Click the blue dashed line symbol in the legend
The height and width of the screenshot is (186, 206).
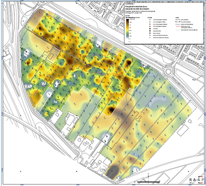point(178,24)
